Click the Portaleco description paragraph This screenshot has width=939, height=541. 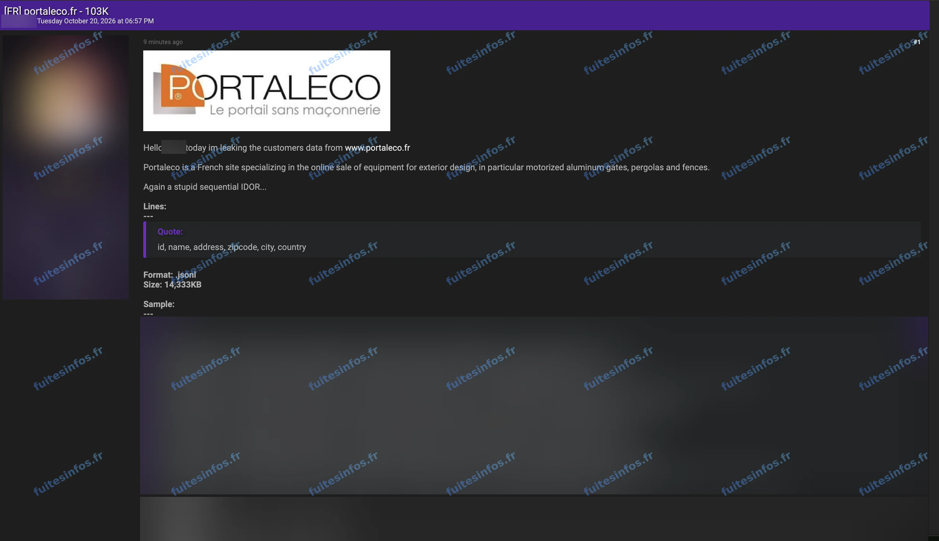point(427,167)
